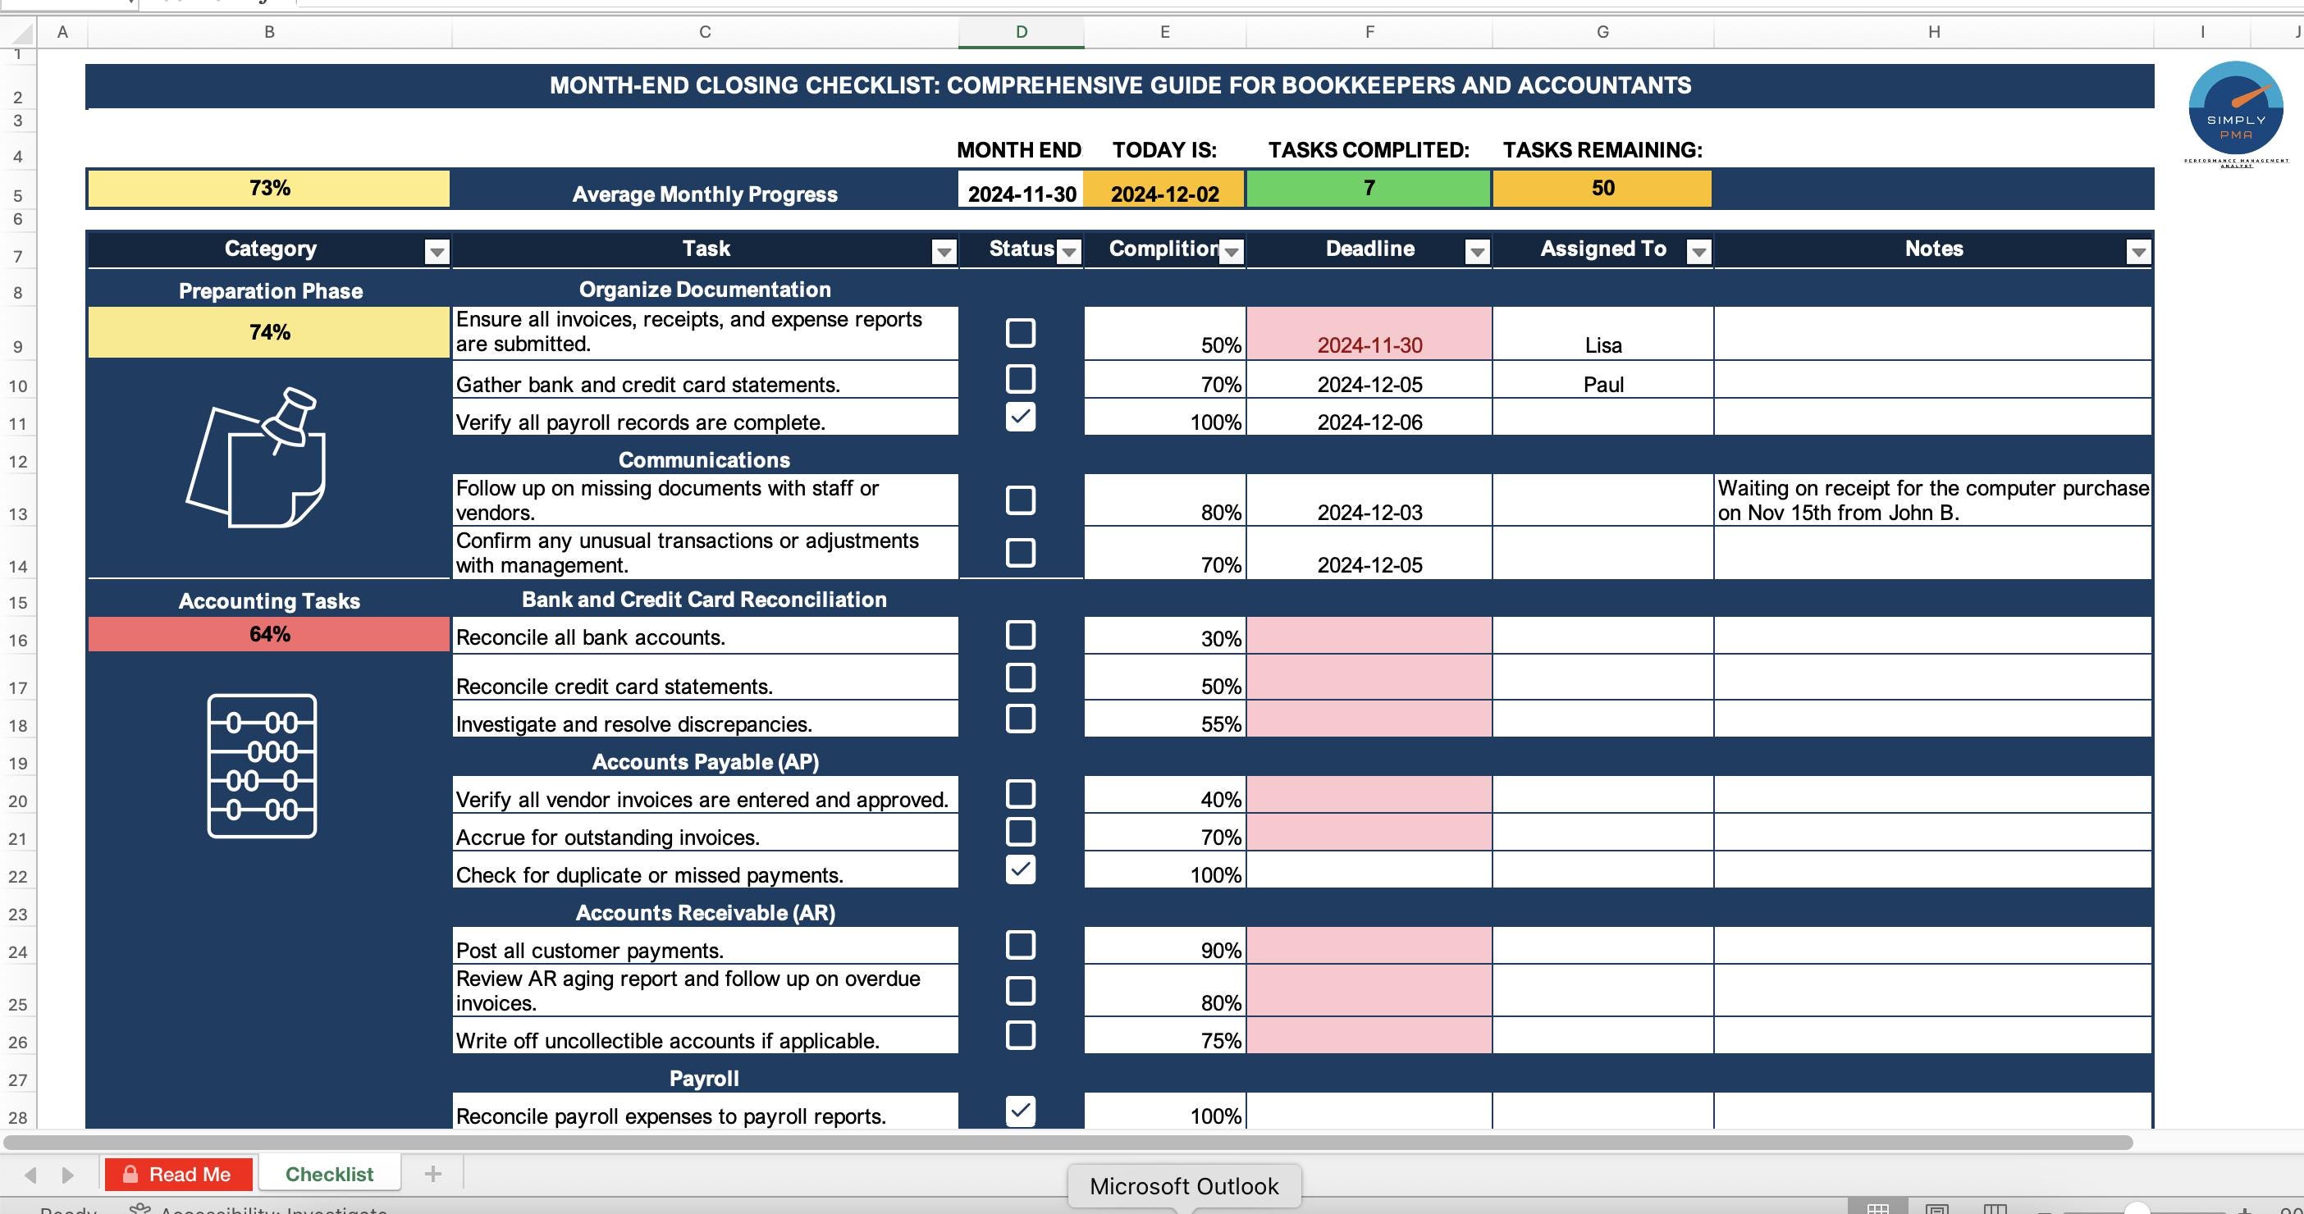This screenshot has height=1214, width=2304.
Task: Select the cell containing 'Lisa'
Action: coord(1602,345)
